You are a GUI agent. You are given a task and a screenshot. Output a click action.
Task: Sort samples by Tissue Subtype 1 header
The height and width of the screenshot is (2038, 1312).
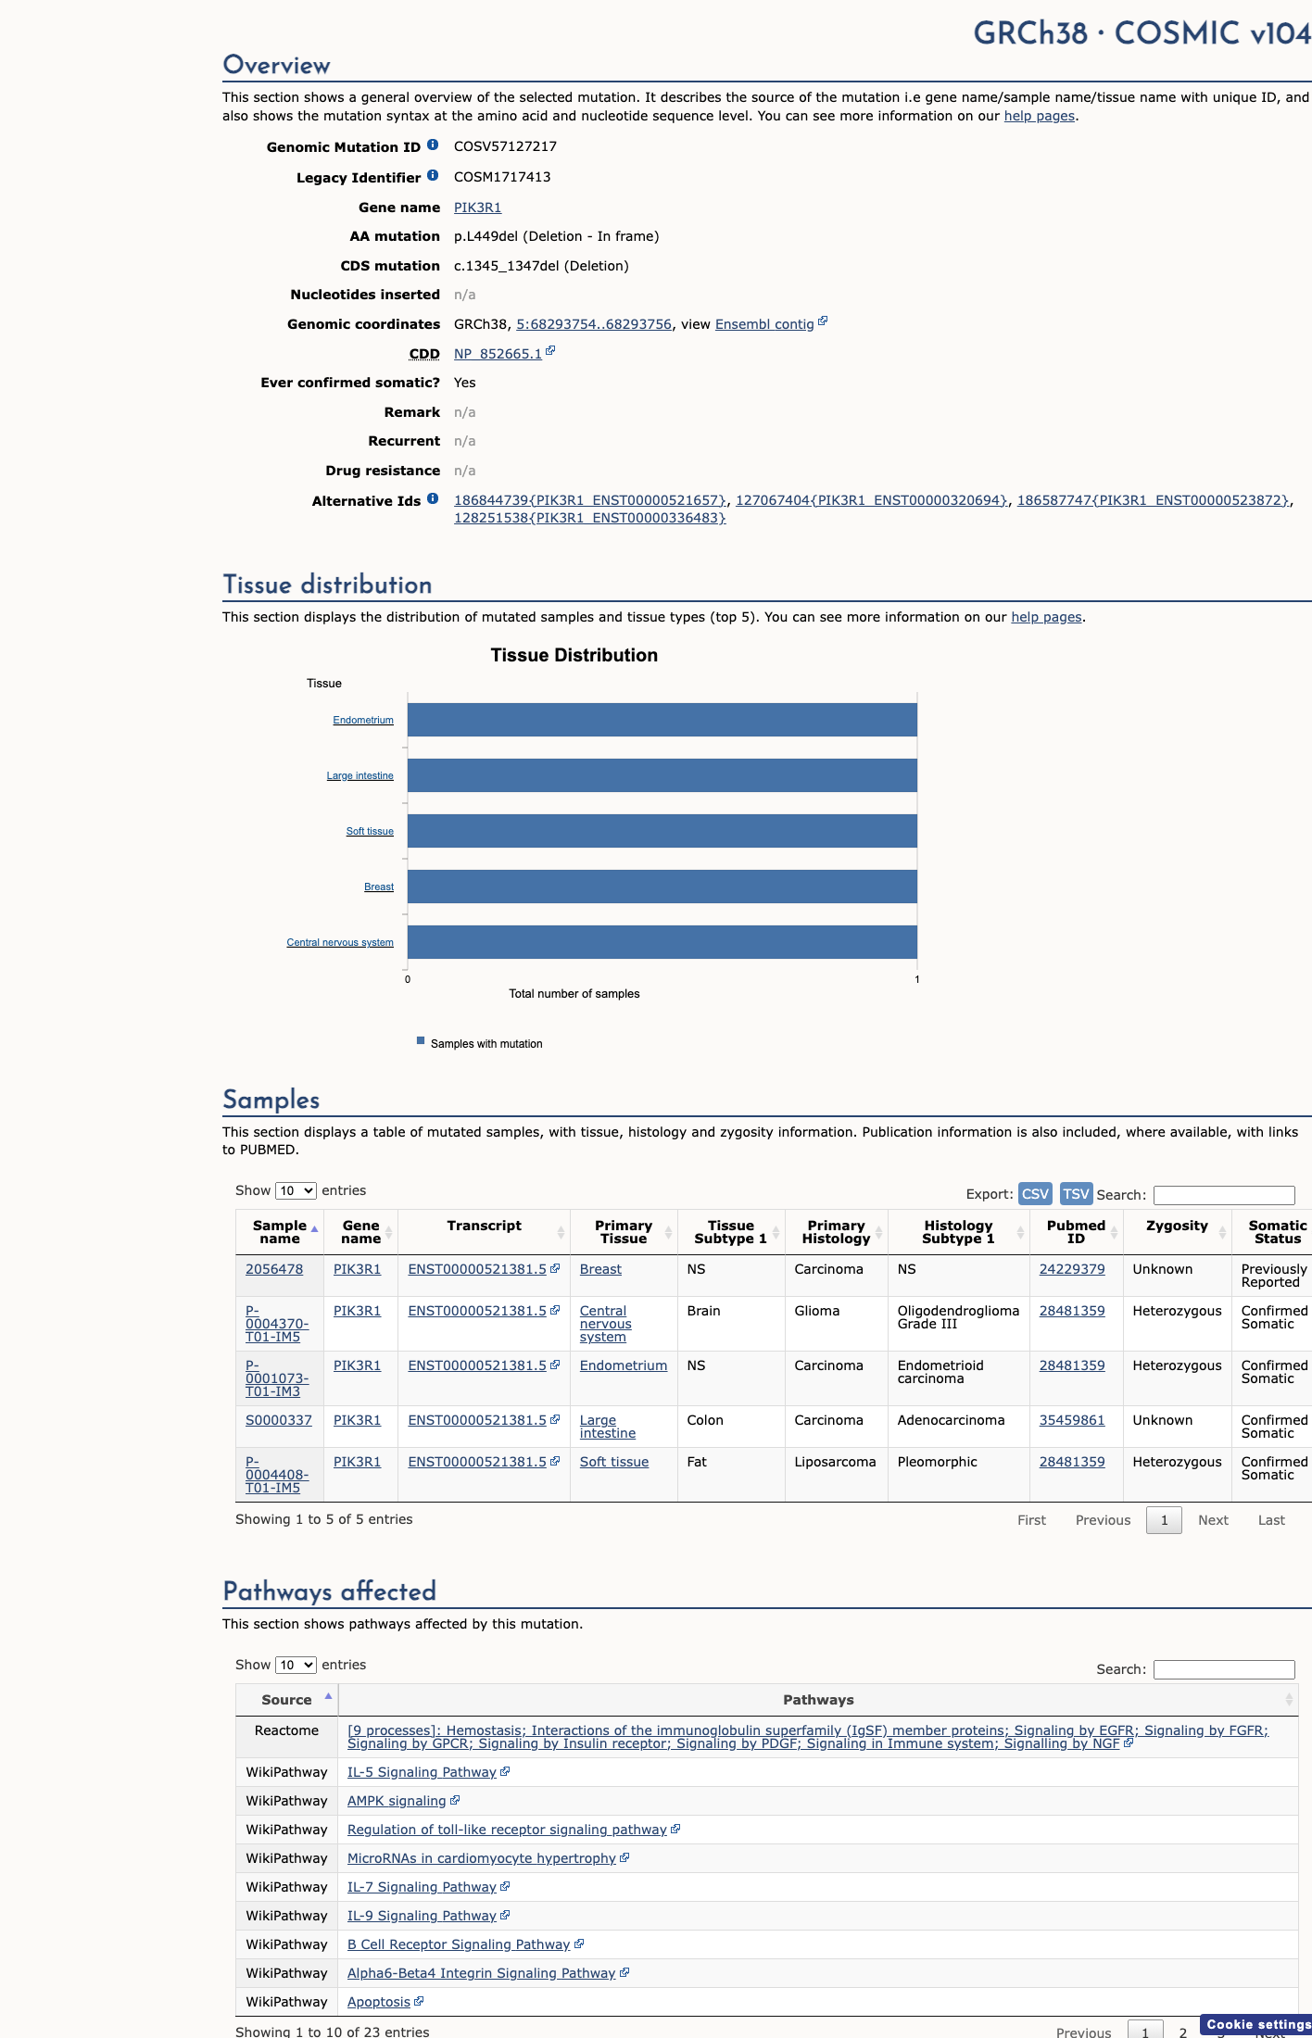[731, 1232]
